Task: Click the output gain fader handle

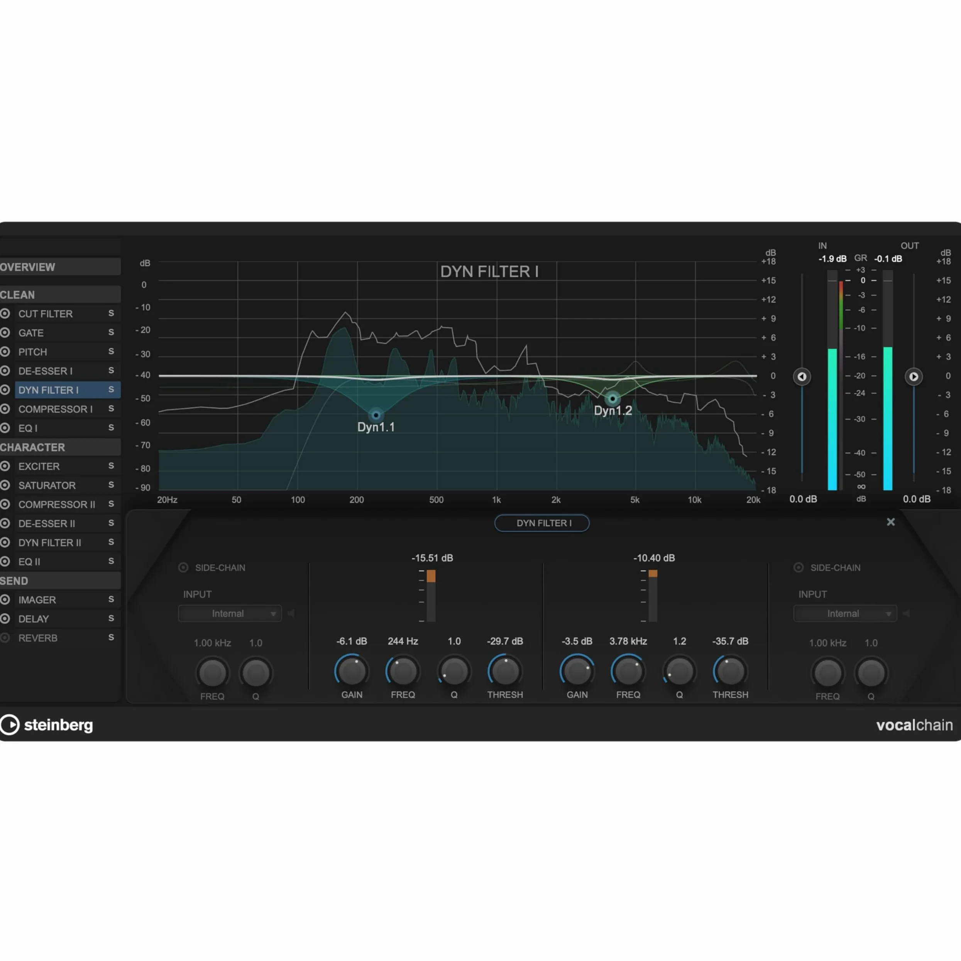Action: point(914,377)
